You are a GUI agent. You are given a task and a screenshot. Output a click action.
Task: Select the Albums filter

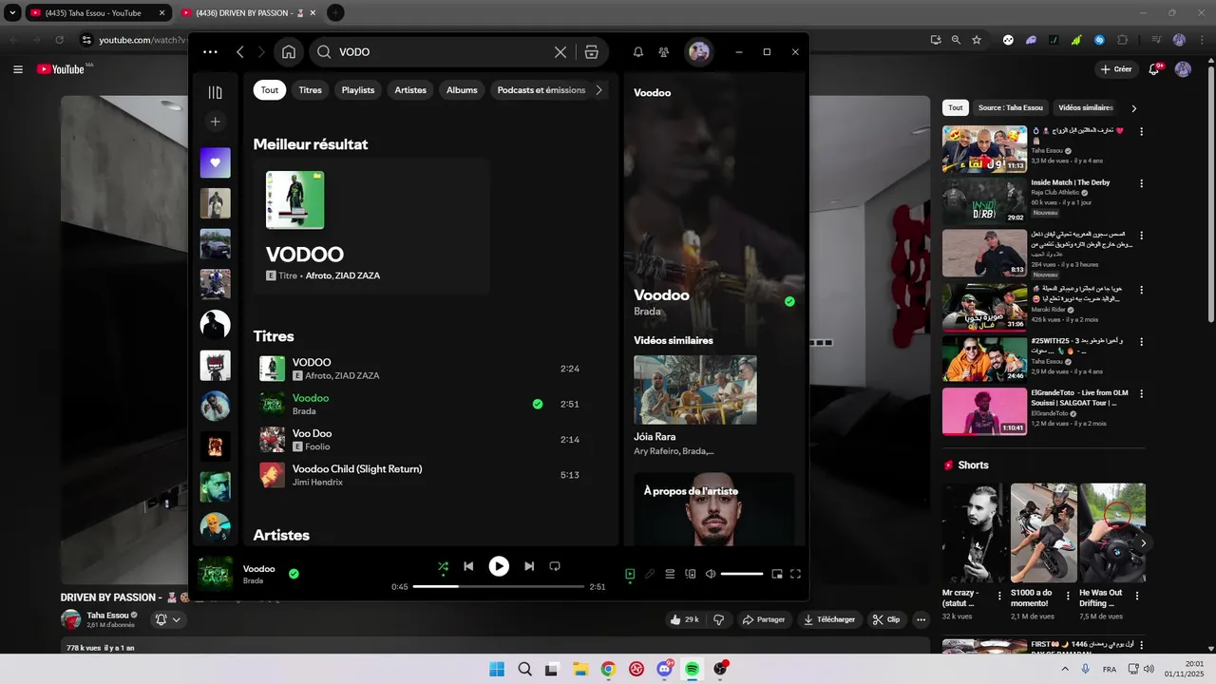point(462,90)
